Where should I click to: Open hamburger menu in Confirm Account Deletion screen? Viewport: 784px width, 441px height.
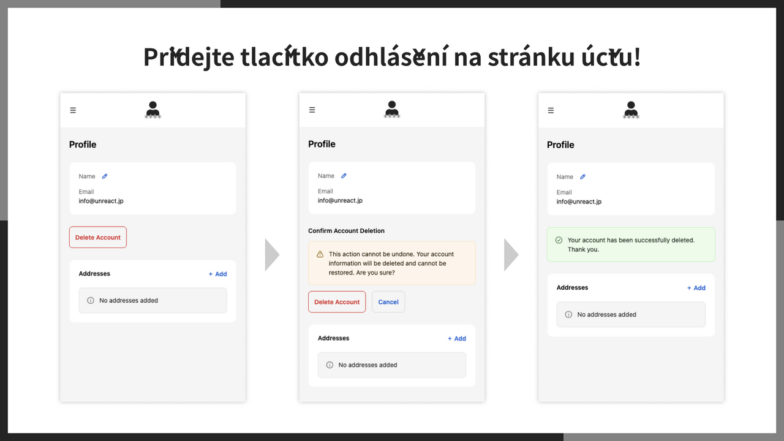312,110
